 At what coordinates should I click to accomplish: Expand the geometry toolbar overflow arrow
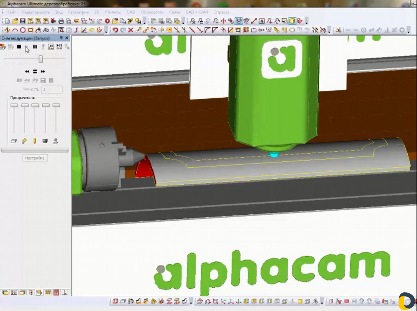(106, 31)
